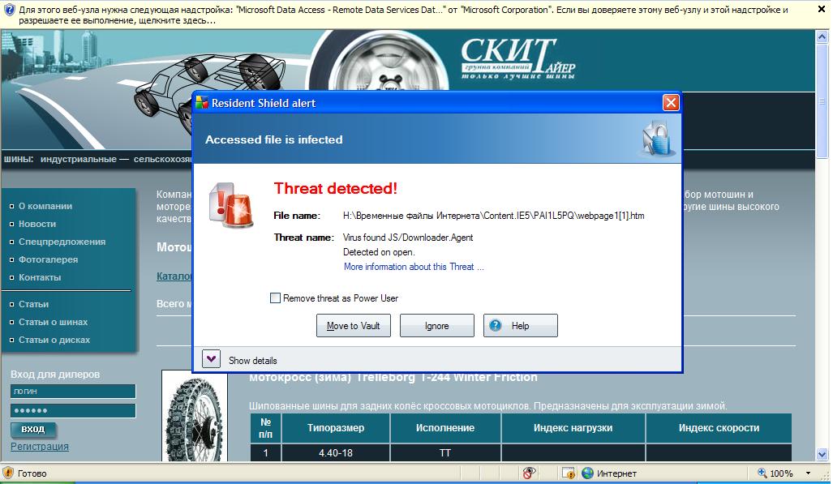Click the Show details label
Screen dimensions: 833x484
tap(253, 361)
